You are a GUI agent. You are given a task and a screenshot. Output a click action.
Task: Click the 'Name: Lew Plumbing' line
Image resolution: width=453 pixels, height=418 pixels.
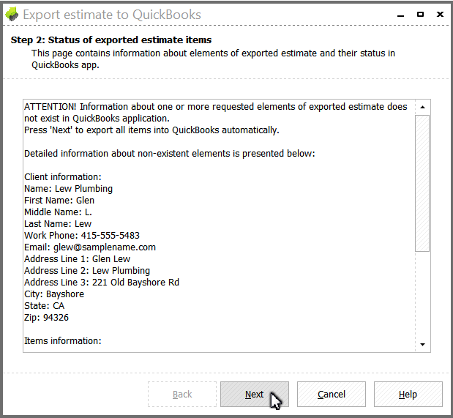(69, 188)
